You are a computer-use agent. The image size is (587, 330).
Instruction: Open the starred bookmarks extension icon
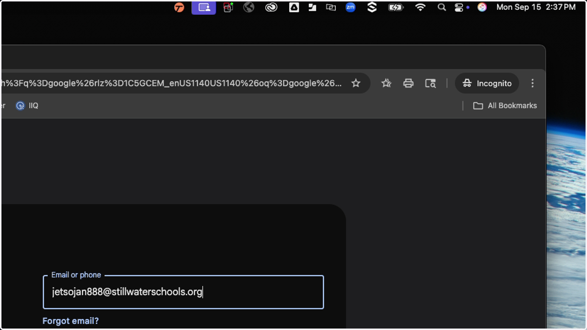[x=386, y=83]
